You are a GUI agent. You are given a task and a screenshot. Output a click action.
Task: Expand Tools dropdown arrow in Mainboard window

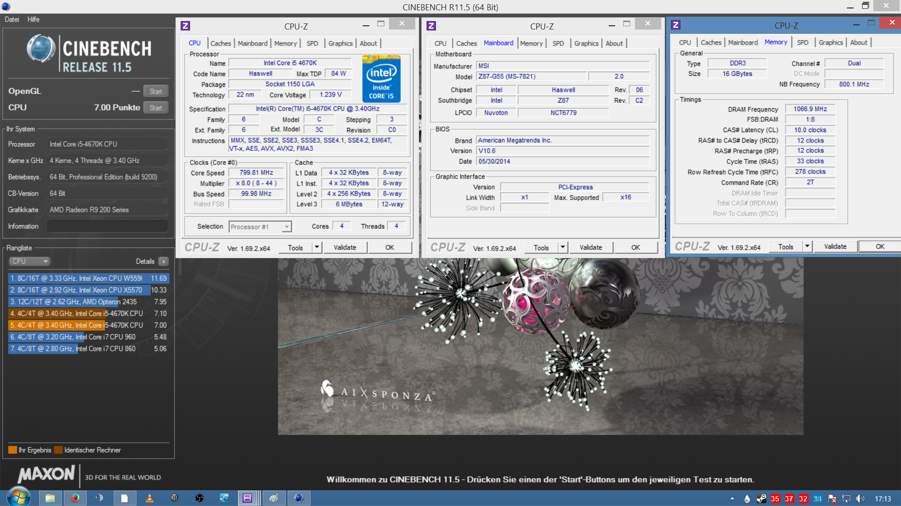point(563,247)
